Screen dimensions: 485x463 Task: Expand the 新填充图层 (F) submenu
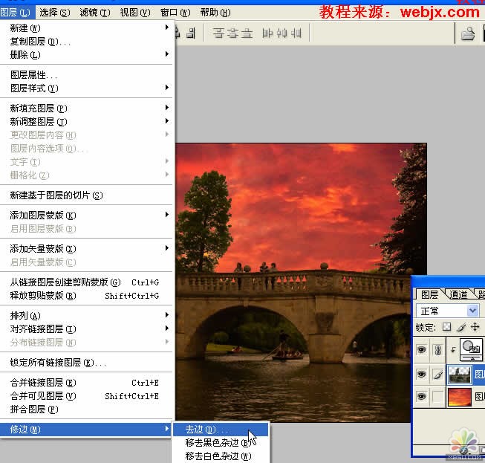(86, 108)
